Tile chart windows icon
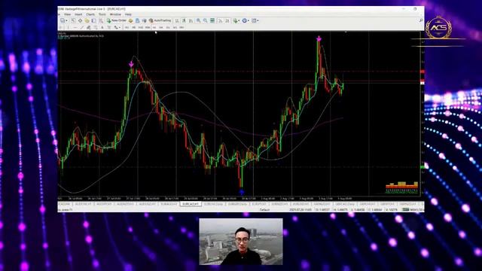482x271 pixels. coord(212,20)
